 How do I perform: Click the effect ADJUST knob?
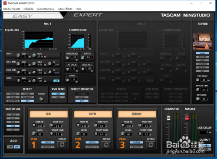click(41, 99)
